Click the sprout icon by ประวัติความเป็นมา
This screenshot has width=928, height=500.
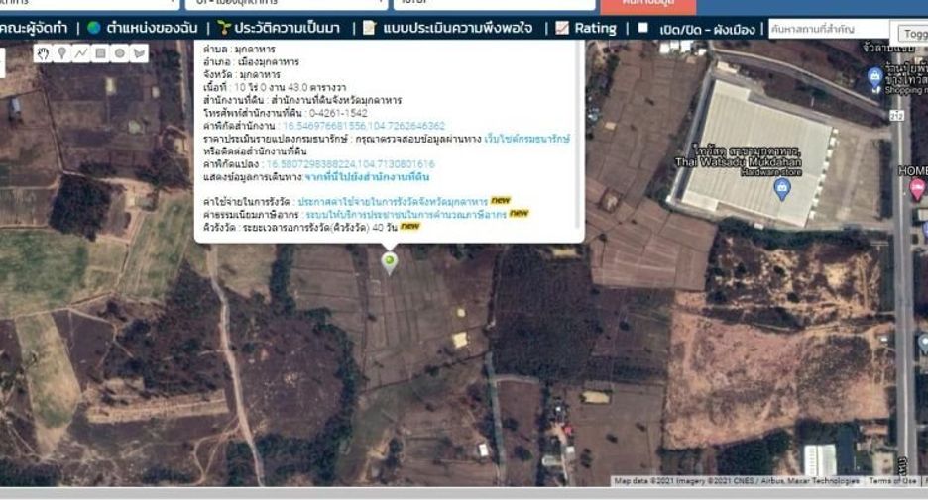coord(224,27)
